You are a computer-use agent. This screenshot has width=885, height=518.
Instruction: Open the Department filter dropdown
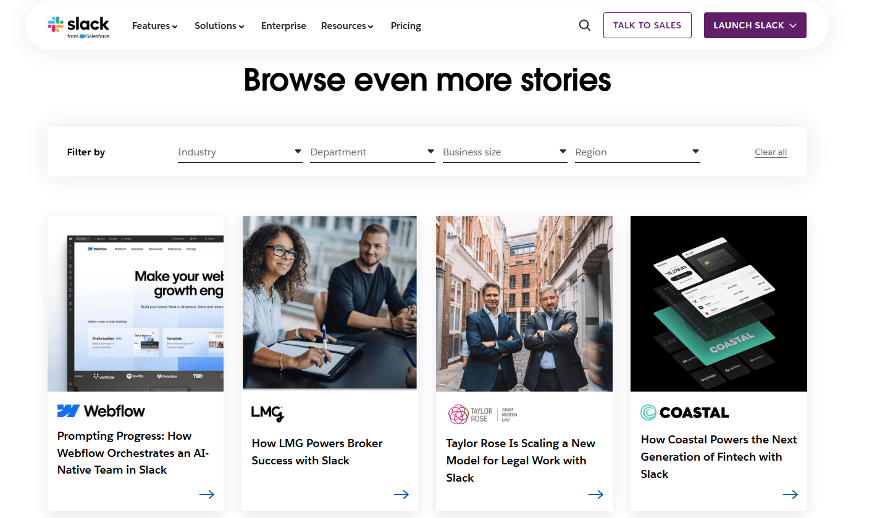coord(372,152)
